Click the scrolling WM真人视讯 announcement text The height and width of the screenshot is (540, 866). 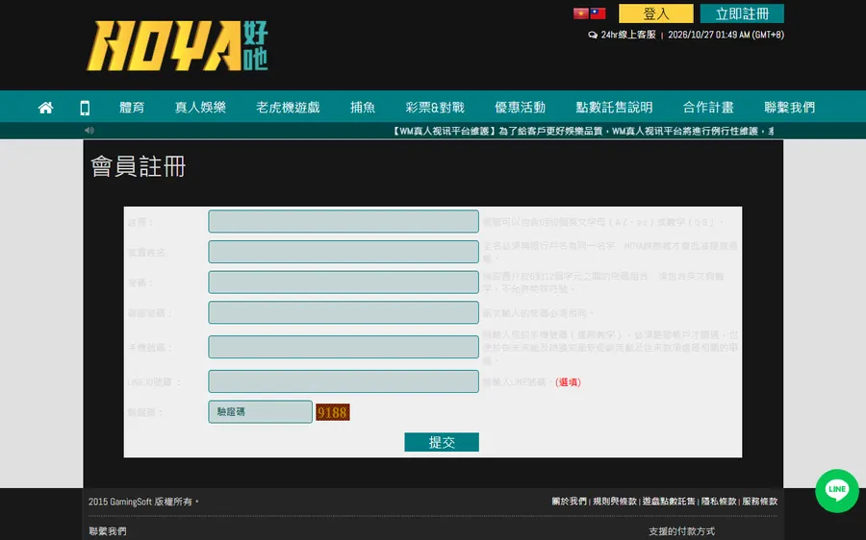click(582, 132)
